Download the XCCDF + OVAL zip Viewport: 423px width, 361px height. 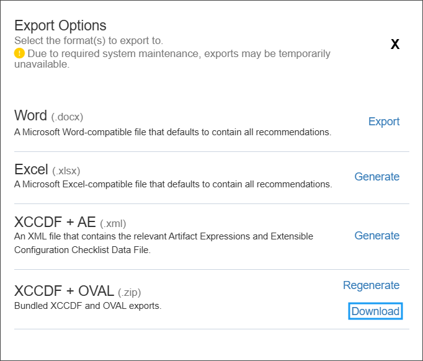pyautogui.click(x=375, y=311)
